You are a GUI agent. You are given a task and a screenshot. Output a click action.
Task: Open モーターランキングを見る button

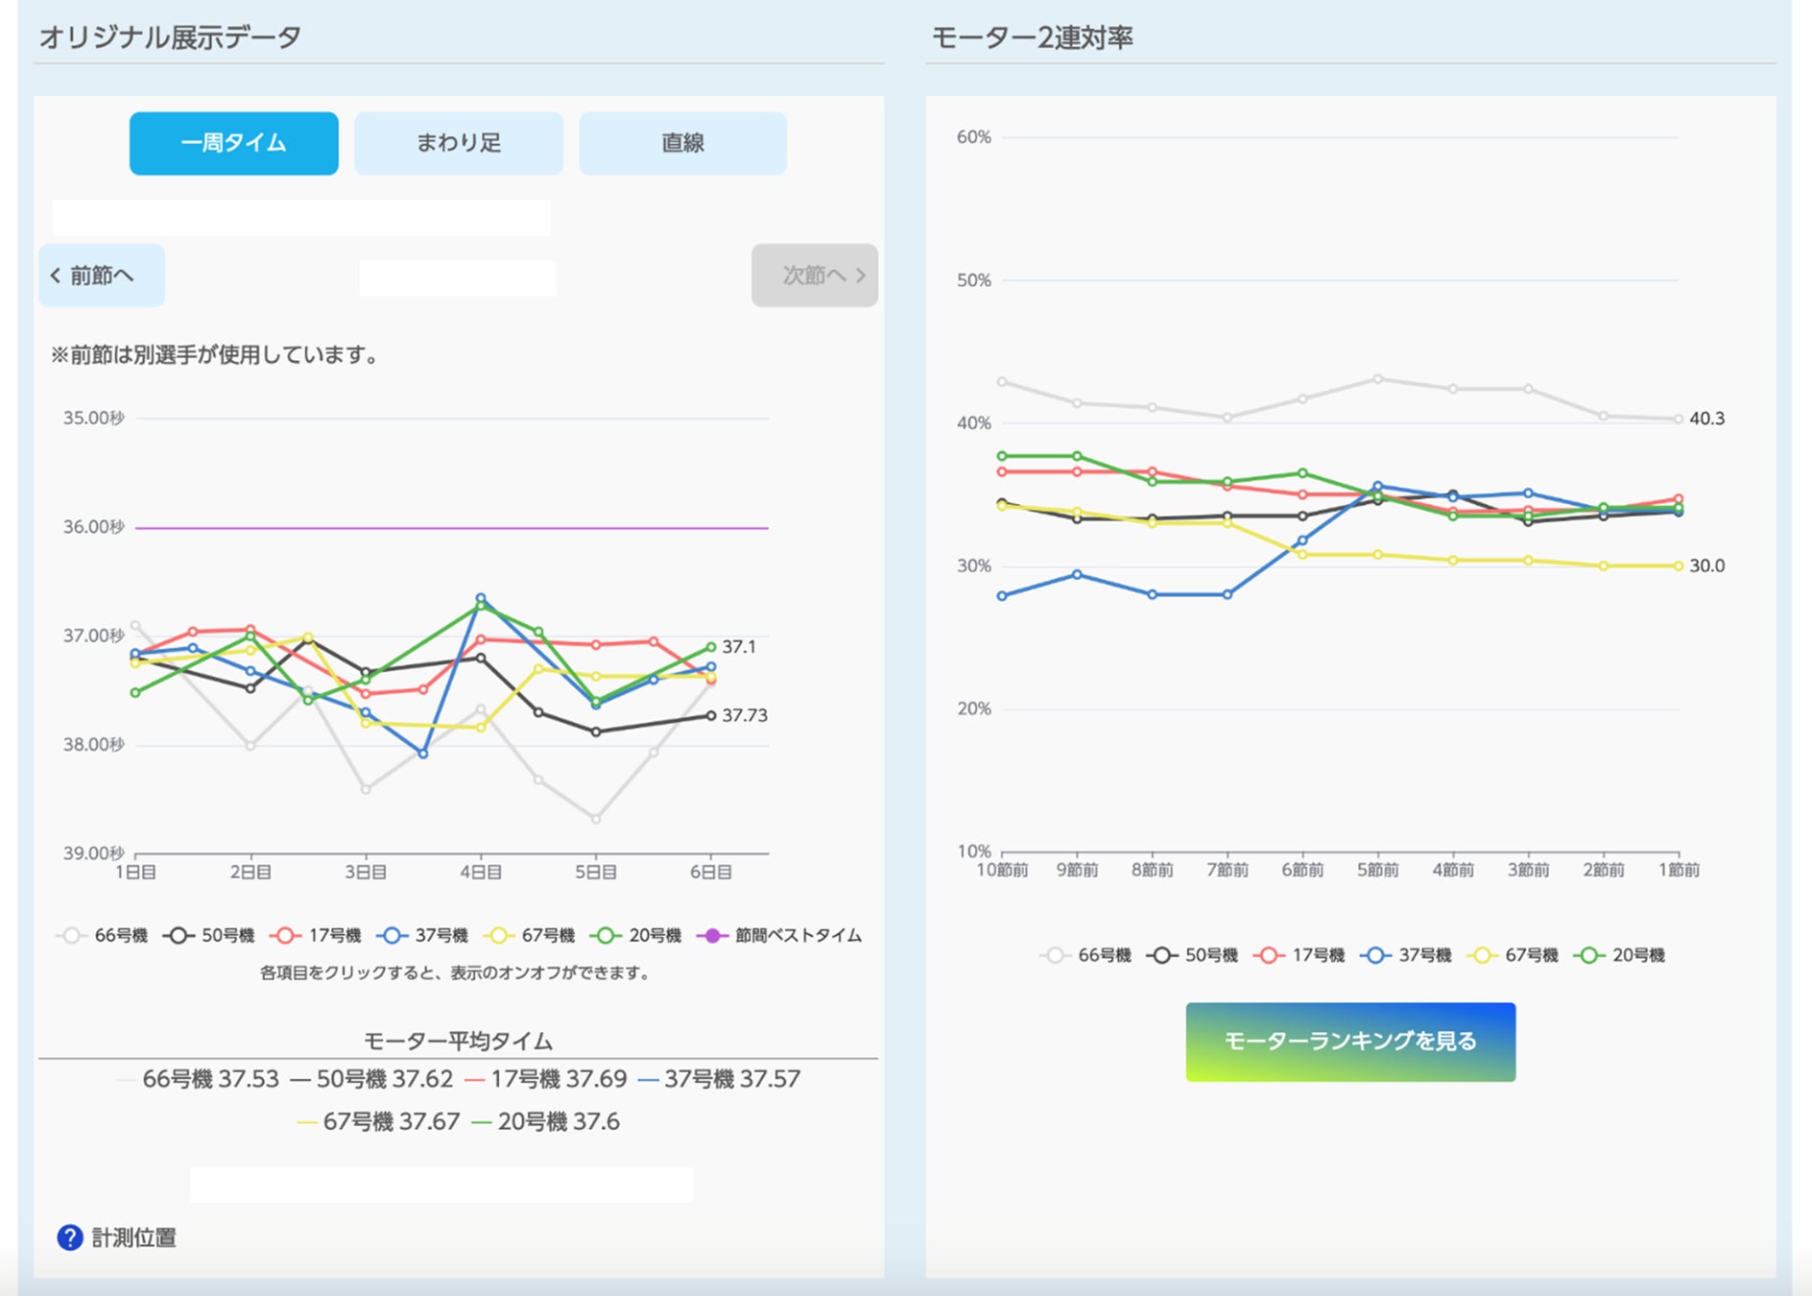tap(1350, 1042)
